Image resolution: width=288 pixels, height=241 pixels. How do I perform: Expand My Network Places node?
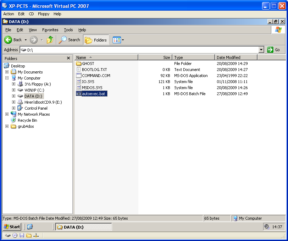click(7, 114)
